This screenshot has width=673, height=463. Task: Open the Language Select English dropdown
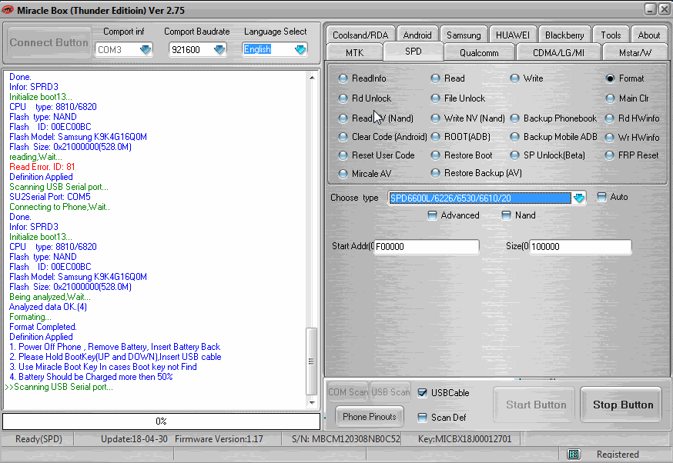pyautogui.click(x=300, y=50)
